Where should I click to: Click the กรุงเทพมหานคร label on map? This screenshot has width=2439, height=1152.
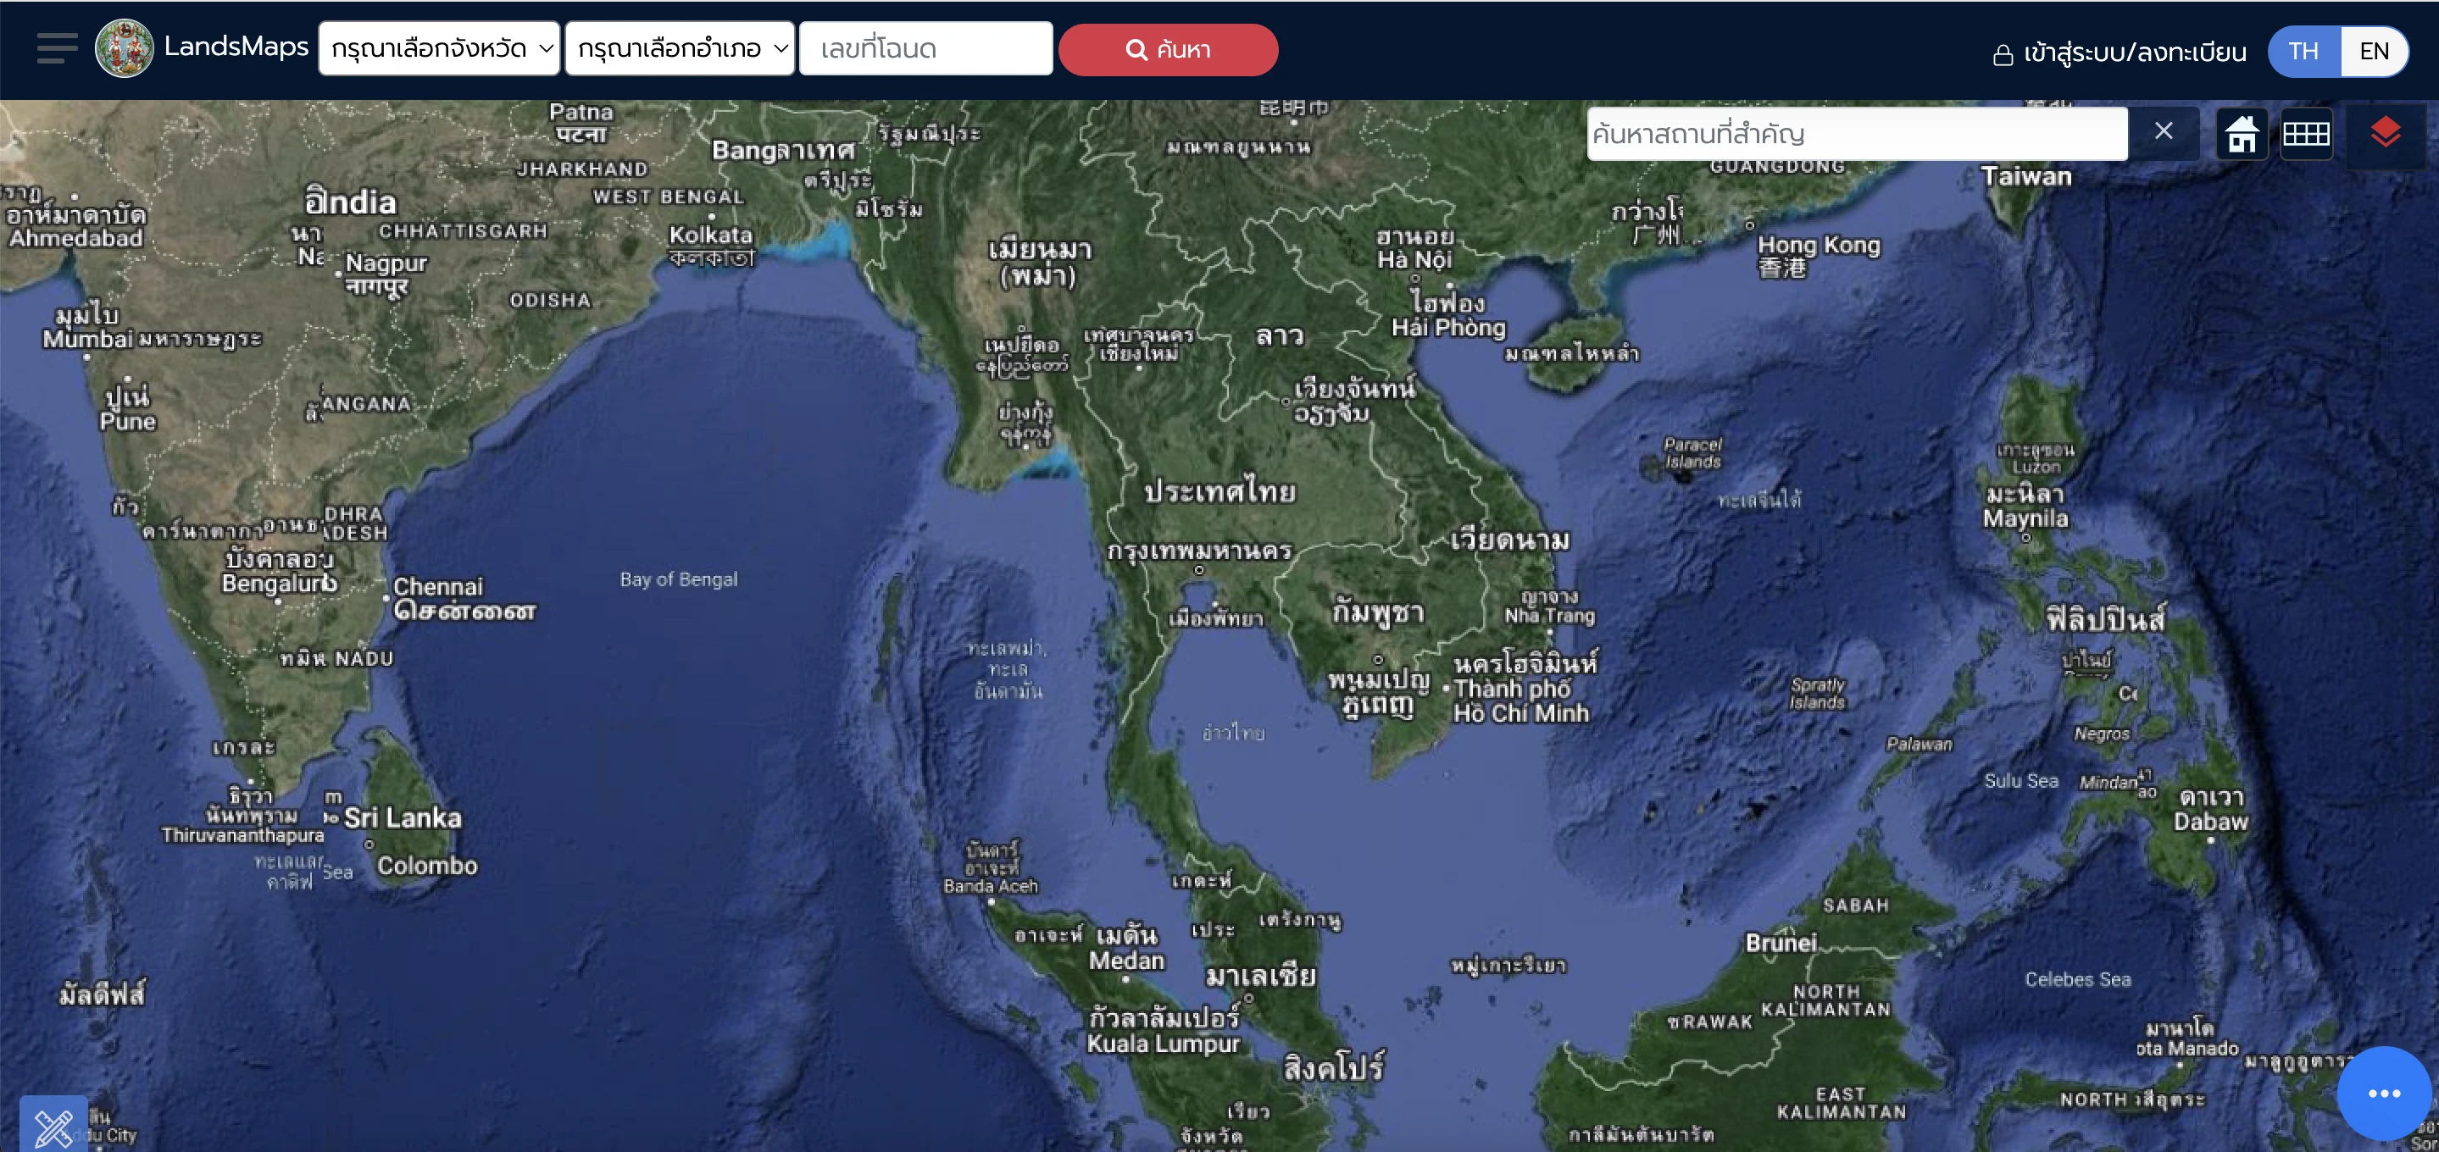[x=1200, y=551]
